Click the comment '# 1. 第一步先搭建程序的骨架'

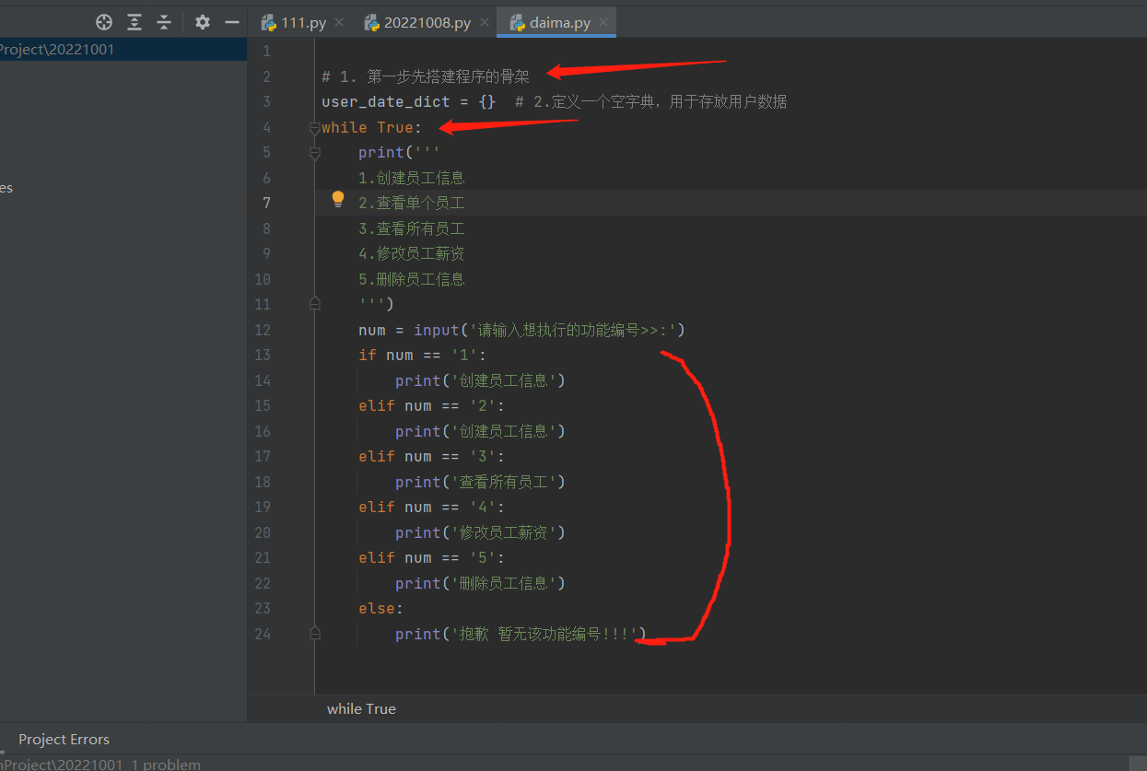coord(426,76)
